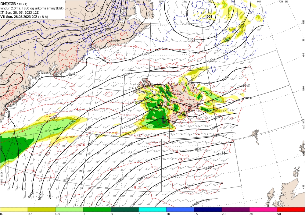Select the green 1–3 mm legend swatch

[x=97, y=209]
